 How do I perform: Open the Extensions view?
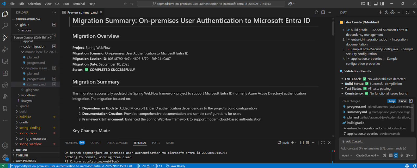(x=5, y=73)
